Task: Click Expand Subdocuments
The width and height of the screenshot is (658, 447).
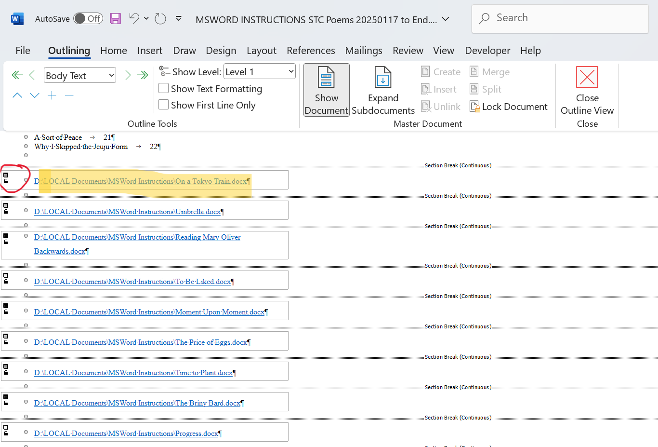Action: pos(383,90)
